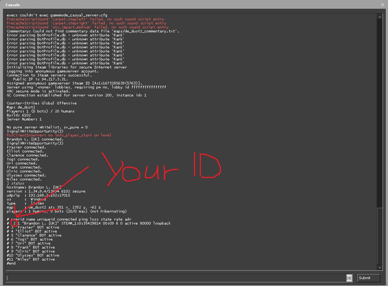
Task: Click the console command input field
Action: (176, 278)
